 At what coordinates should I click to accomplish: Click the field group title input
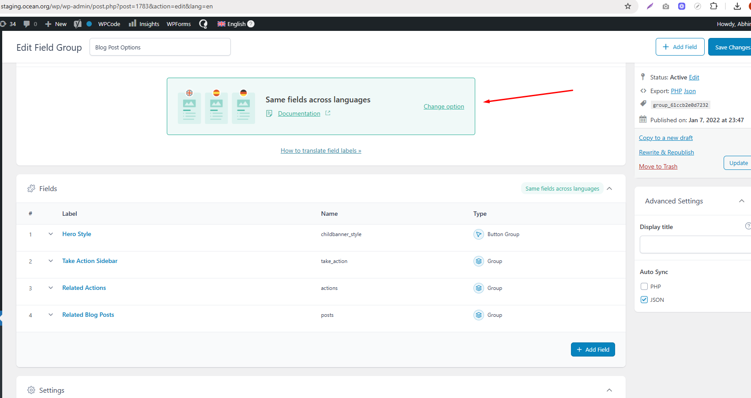(x=160, y=47)
